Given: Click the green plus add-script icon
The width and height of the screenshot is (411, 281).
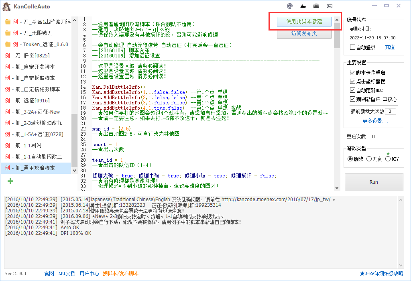Looking at the screenshot, I should tap(10, 181).
